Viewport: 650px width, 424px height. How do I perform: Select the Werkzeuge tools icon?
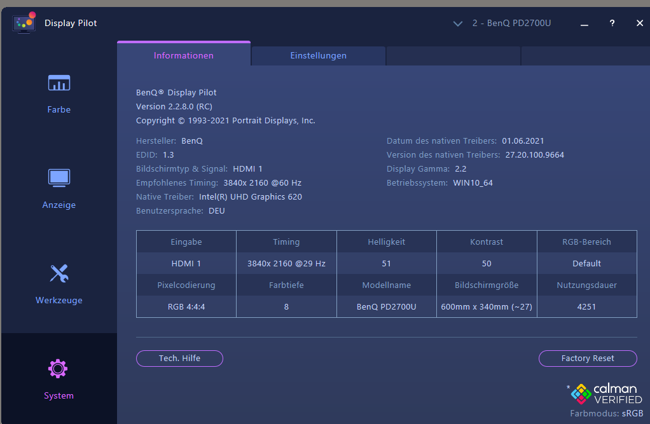click(59, 273)
